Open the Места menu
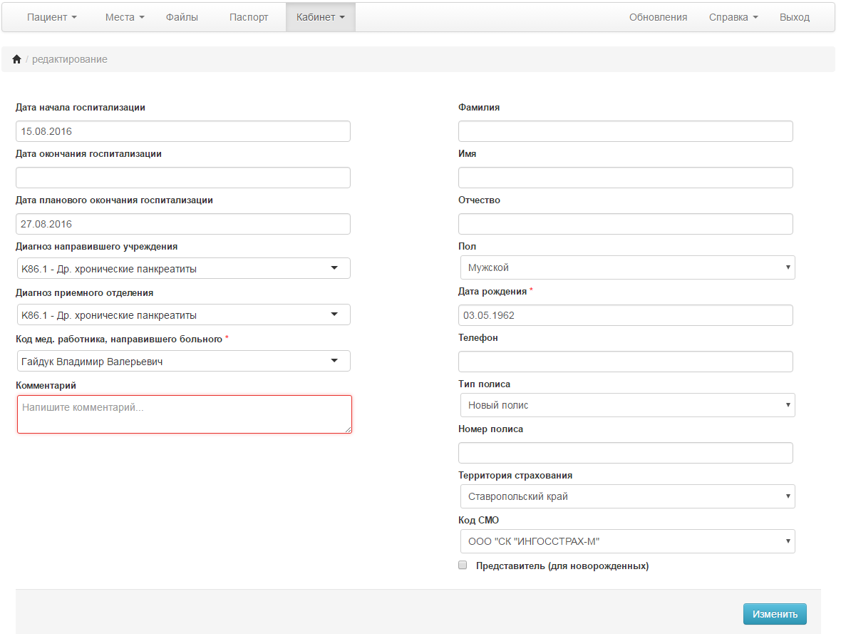Screen dimensions: 841x634 [125, 17]
